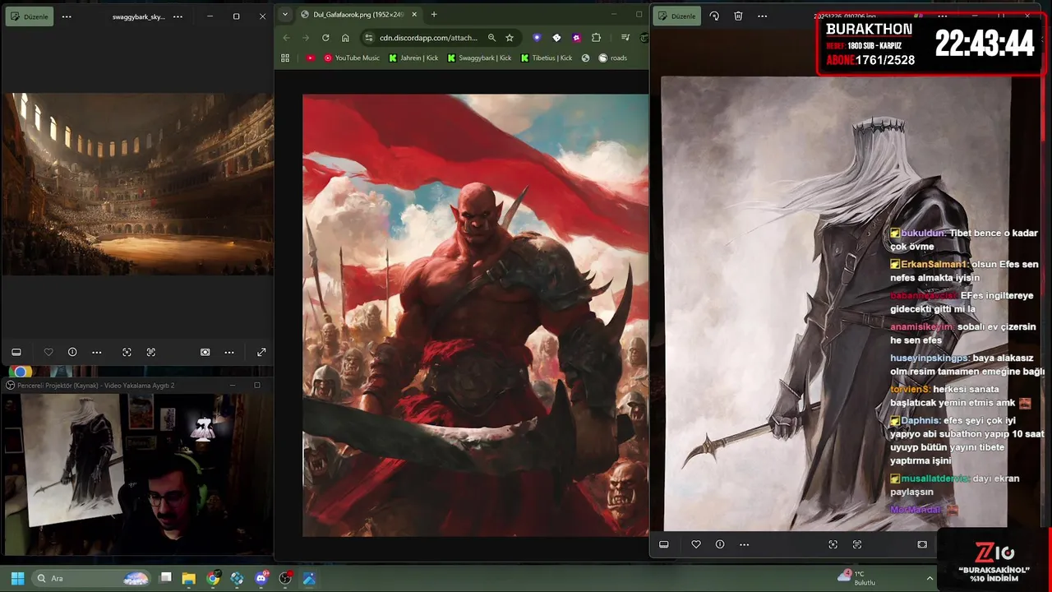Click visual search in right Photos window

coord(833,544)
